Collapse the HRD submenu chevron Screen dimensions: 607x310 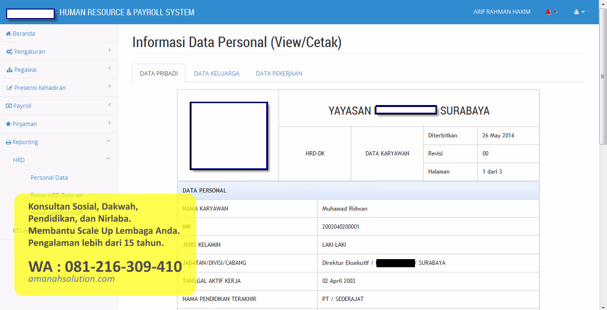coord(108,159)
